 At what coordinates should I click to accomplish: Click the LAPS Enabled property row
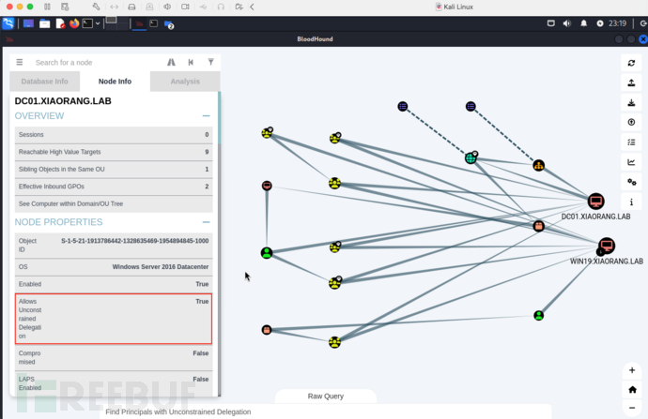pyautogui.click(x=114, y=383)
